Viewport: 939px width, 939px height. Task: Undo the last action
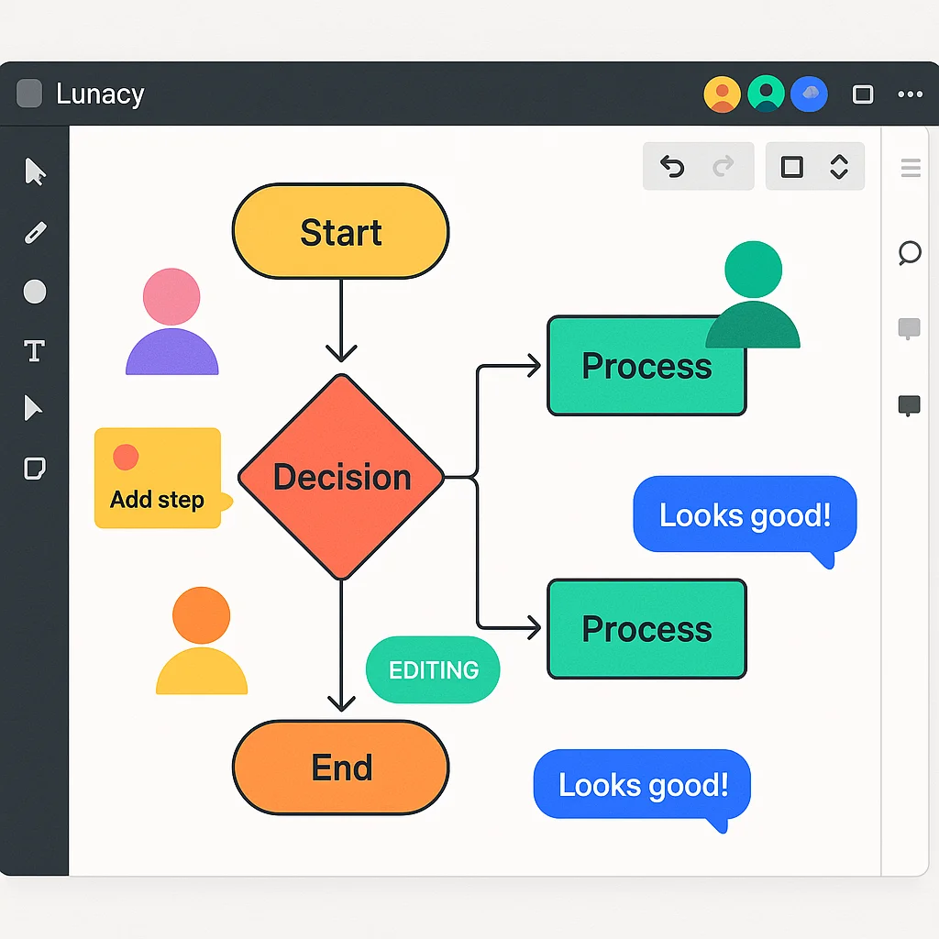[x=672, y=167]
